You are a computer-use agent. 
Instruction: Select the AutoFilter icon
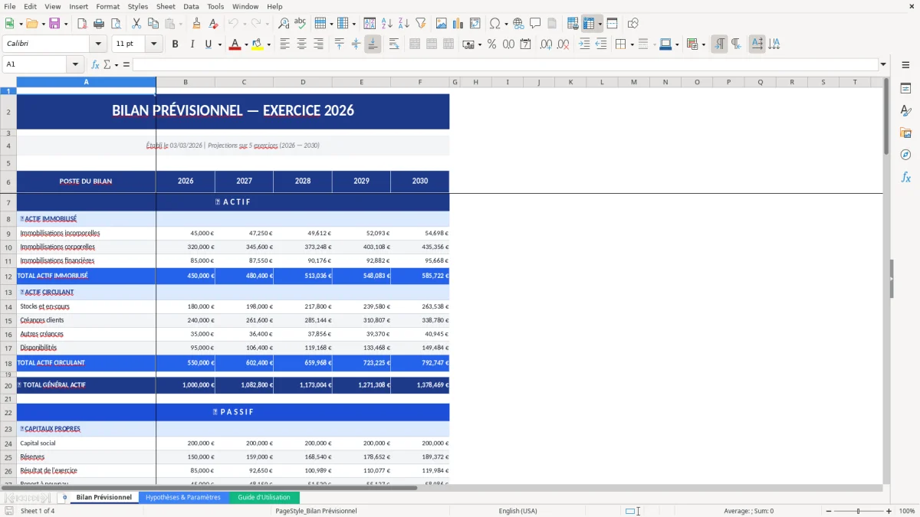click(419, 23)
